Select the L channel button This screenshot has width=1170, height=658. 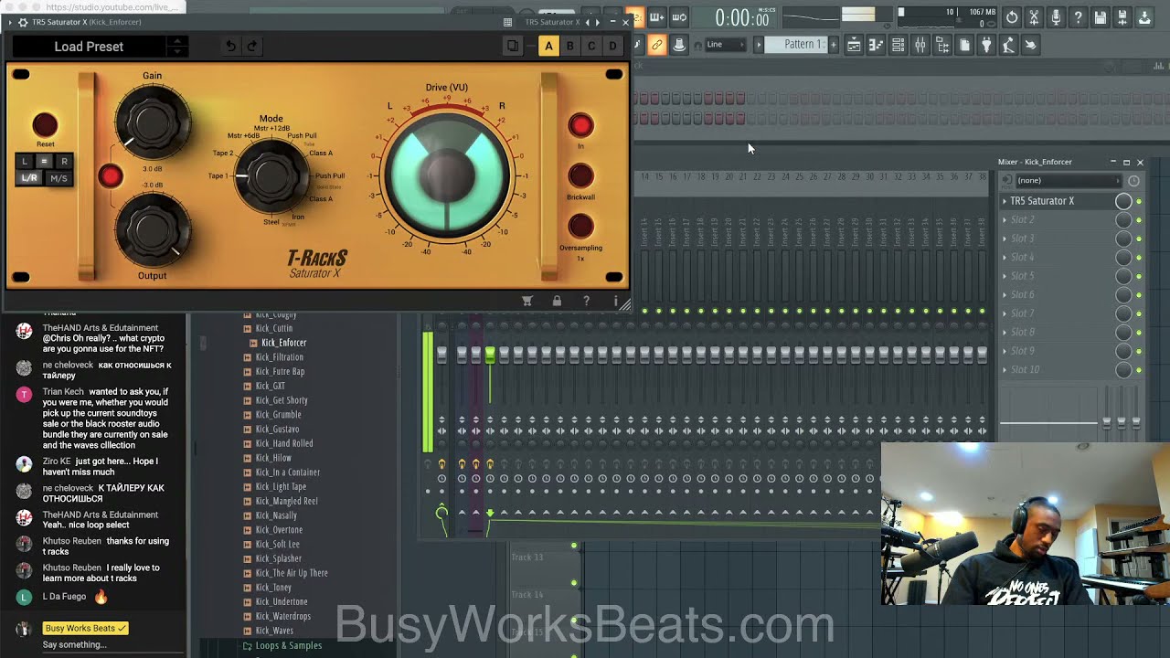[25, 161]
